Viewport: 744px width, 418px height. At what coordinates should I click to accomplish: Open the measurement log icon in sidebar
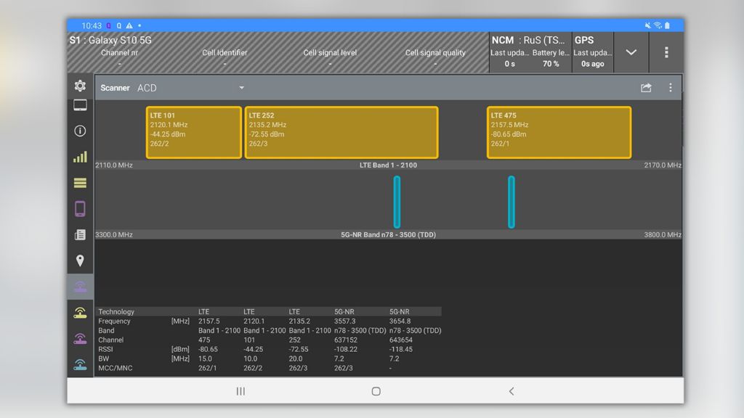tap(80, 234)
